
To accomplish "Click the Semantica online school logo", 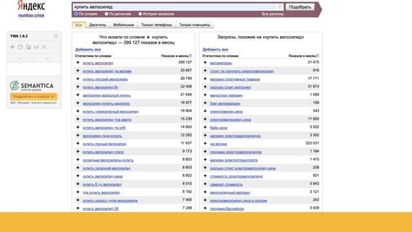I will [32, 86].
